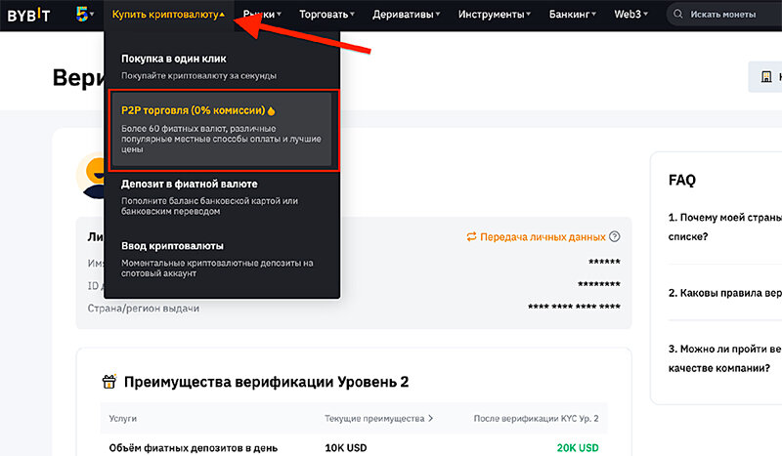Click the building icon button at top right
This screenshot has width=782, height=456.
[x=766, y=77]
